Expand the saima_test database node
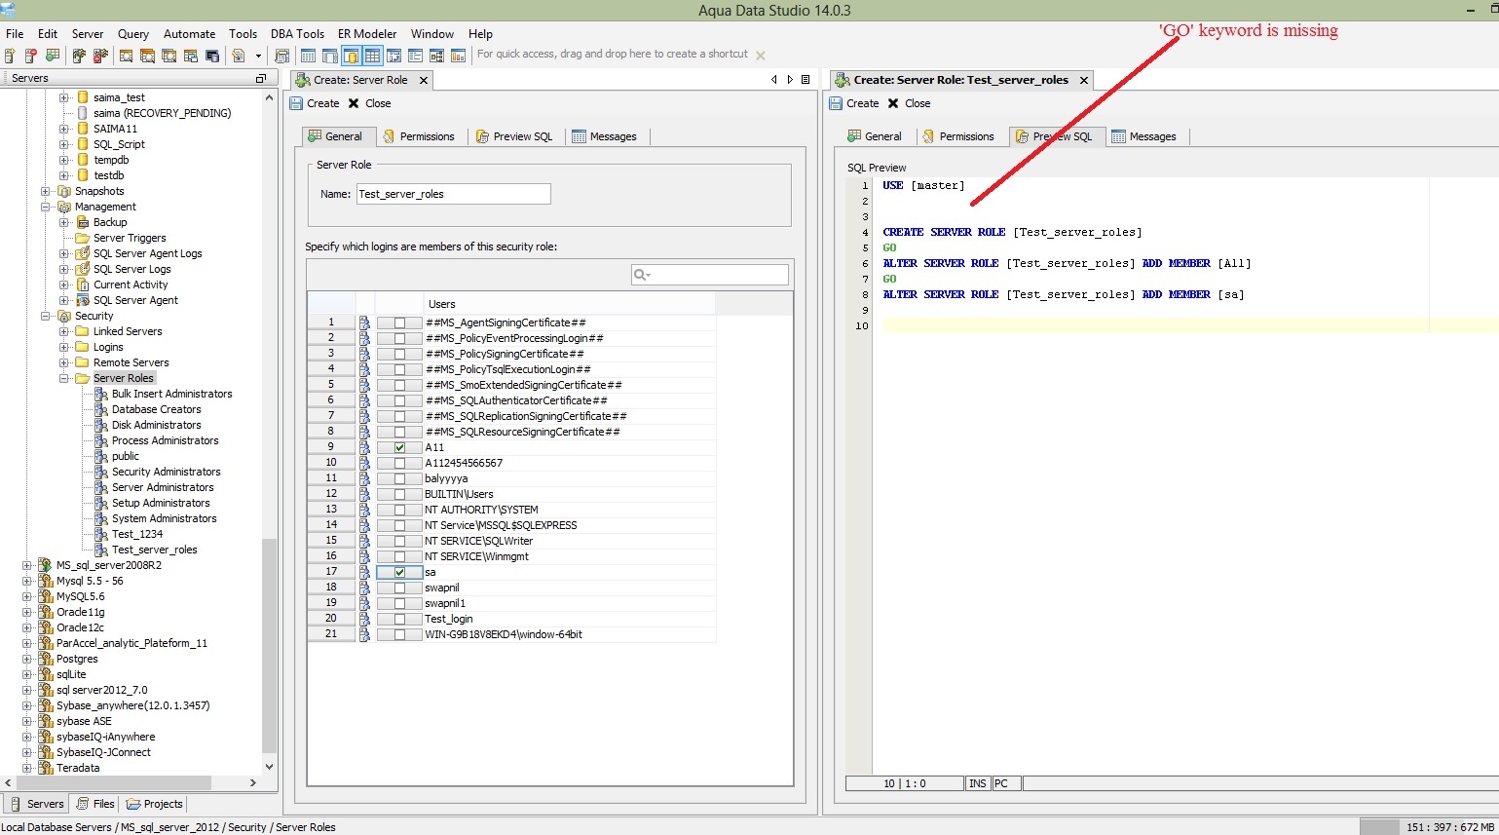 64,97
